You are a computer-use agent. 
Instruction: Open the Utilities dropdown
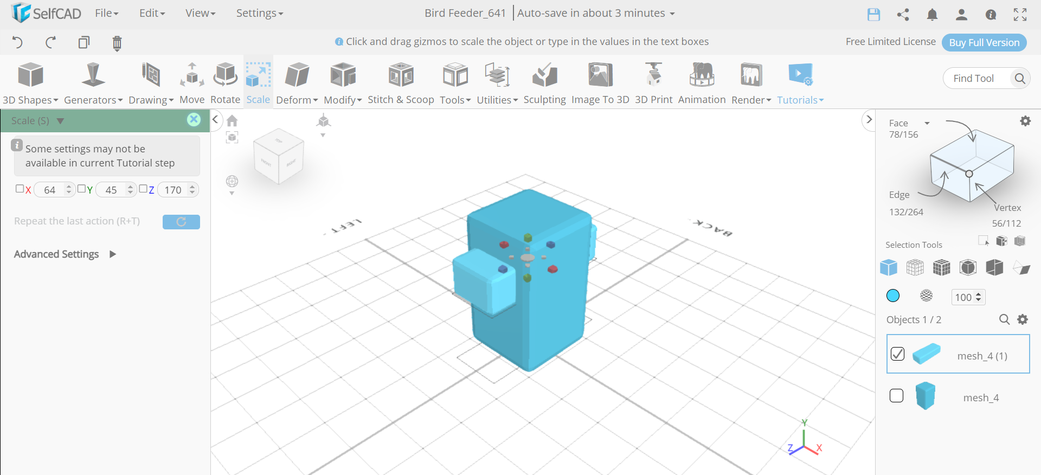[x=497, y=82]
